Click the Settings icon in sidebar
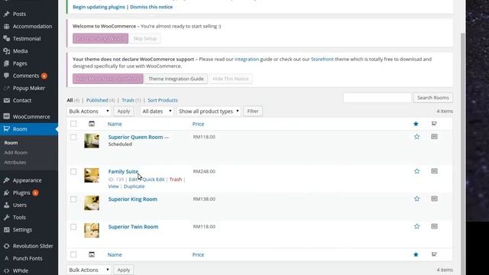Image resolution: width=489 pixels, height=275 pixels. [x=7, y=230]
